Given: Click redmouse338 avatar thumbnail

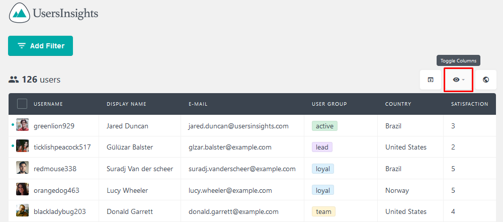Looking at the screenshot, I should [x=23, y=168].
